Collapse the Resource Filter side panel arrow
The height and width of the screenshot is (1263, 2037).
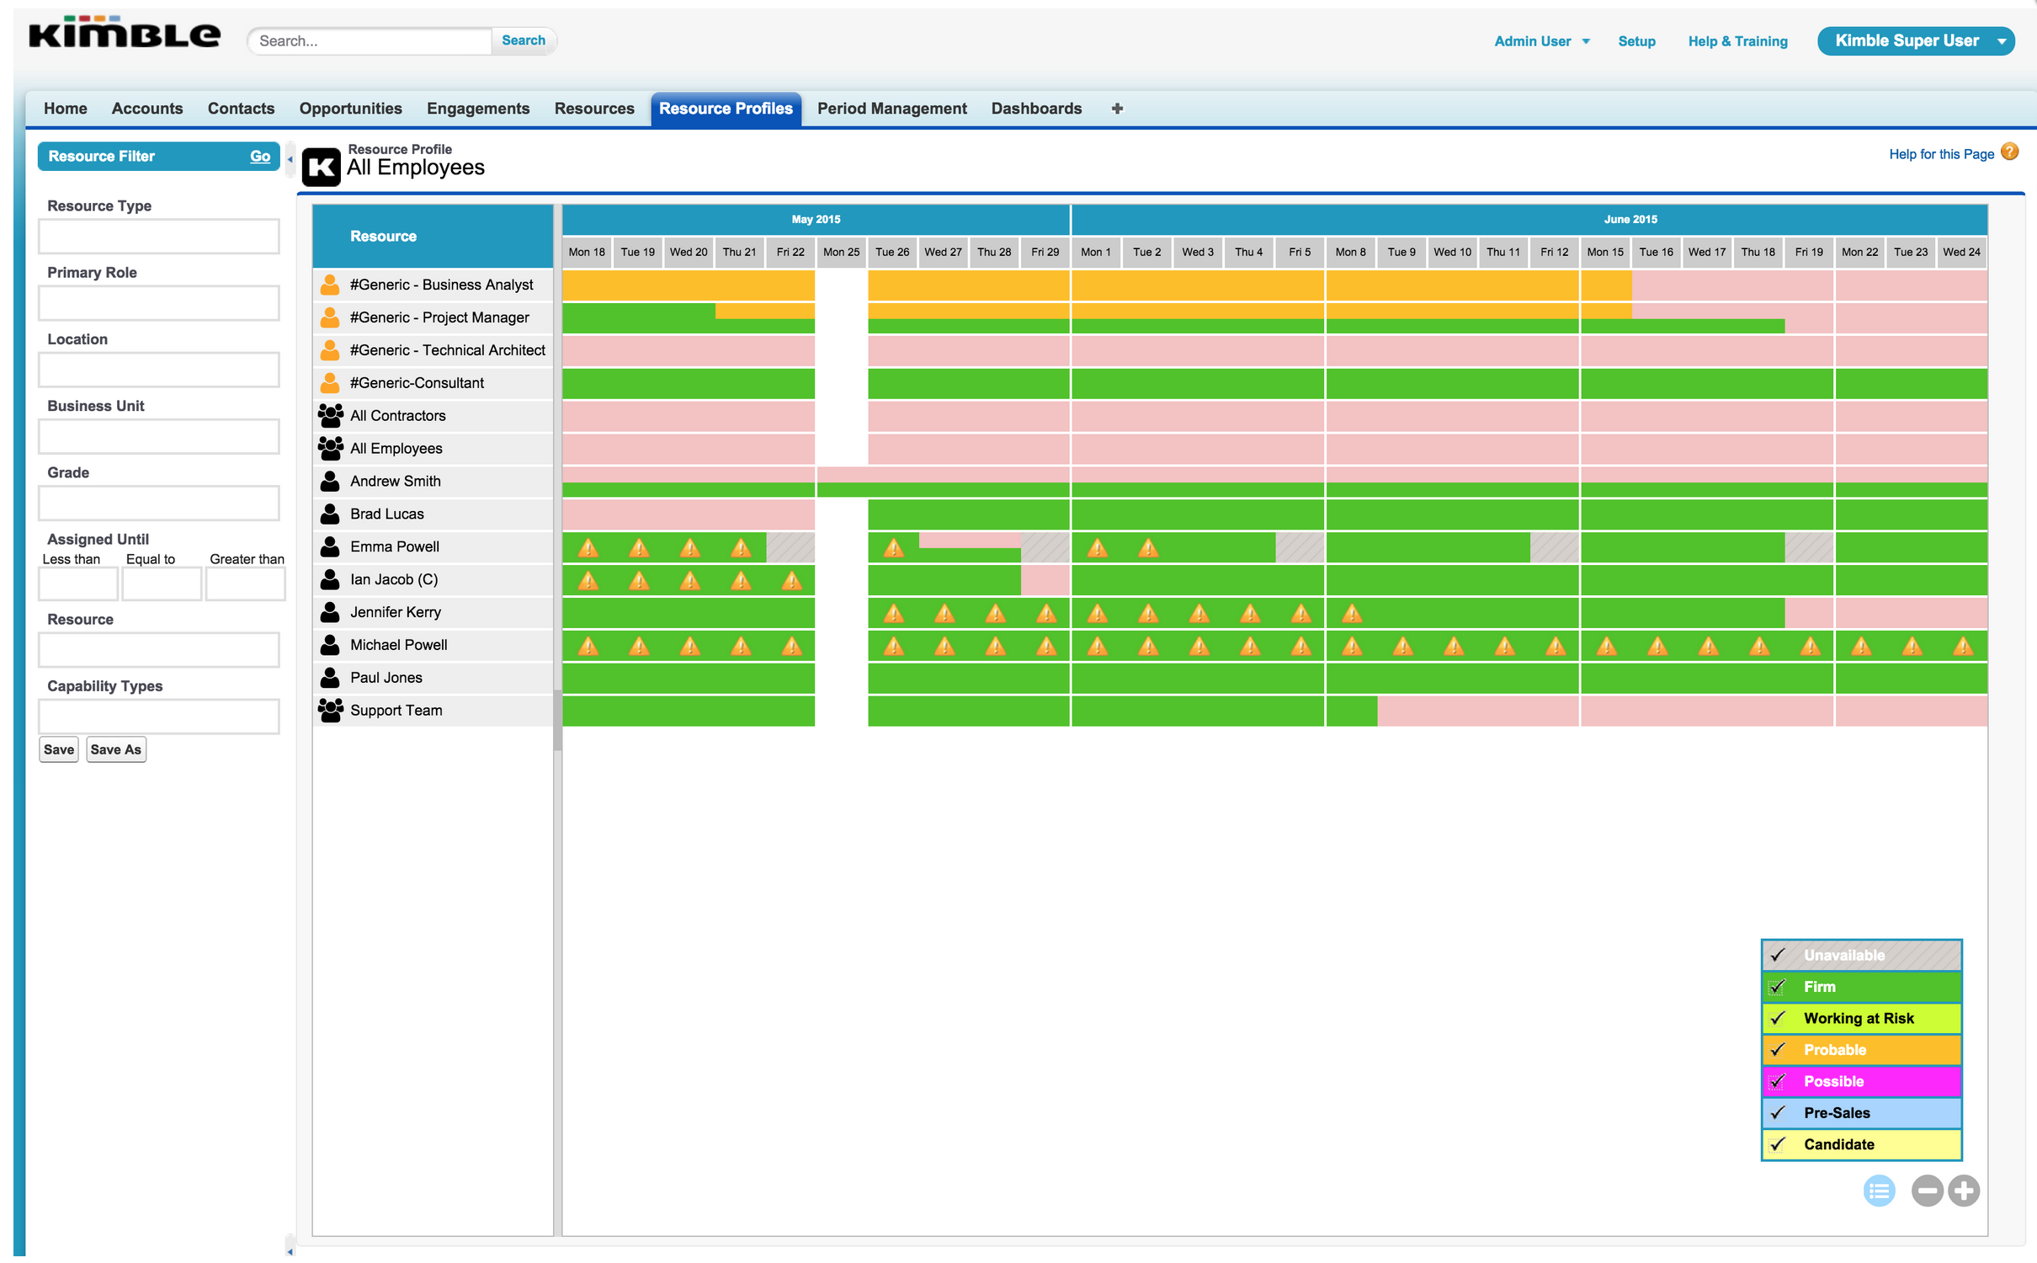290,158
